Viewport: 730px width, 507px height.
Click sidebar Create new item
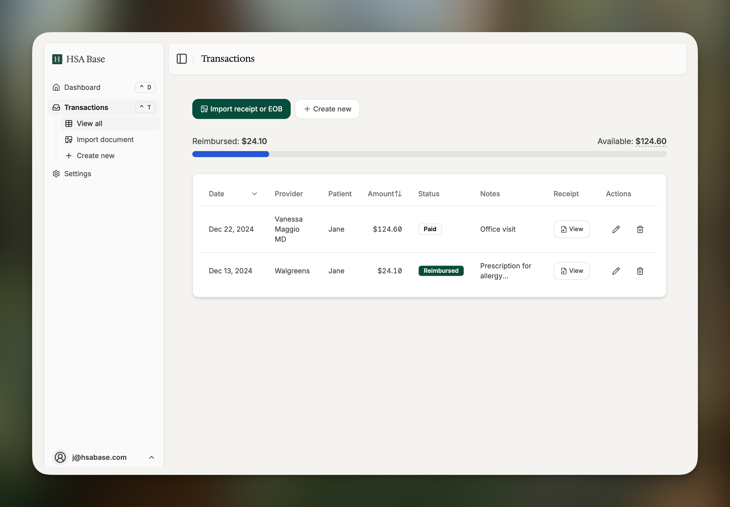(x=95, y=156)
